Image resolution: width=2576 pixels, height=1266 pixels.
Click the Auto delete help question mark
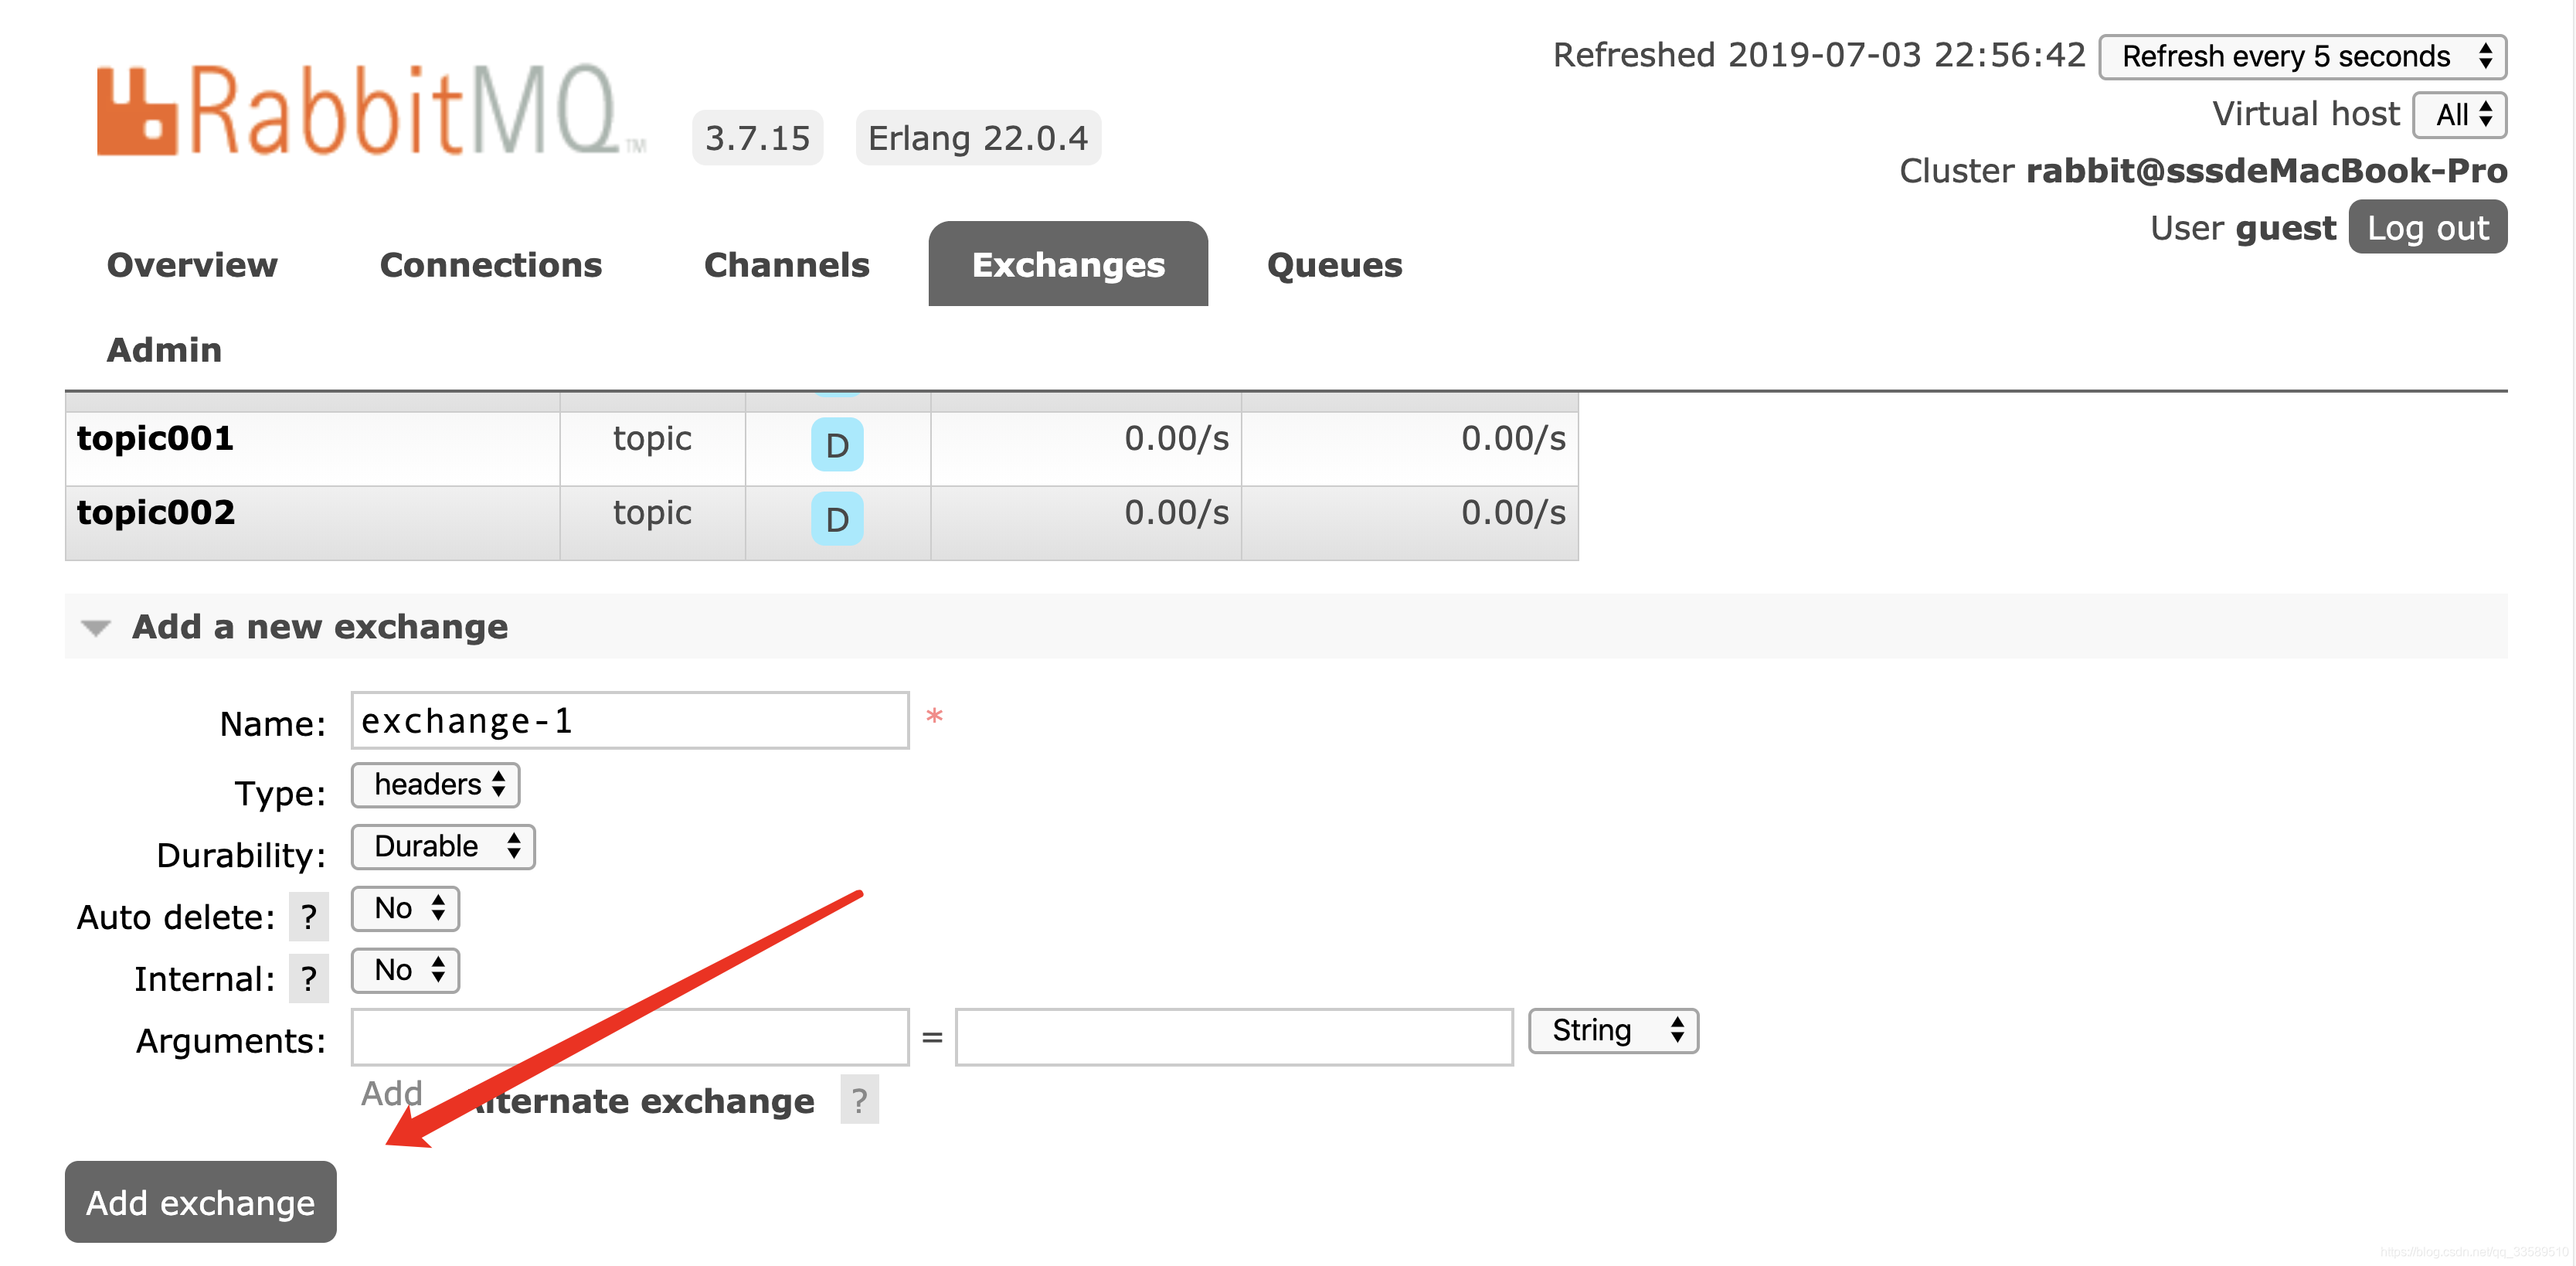(x=308, y=917)
